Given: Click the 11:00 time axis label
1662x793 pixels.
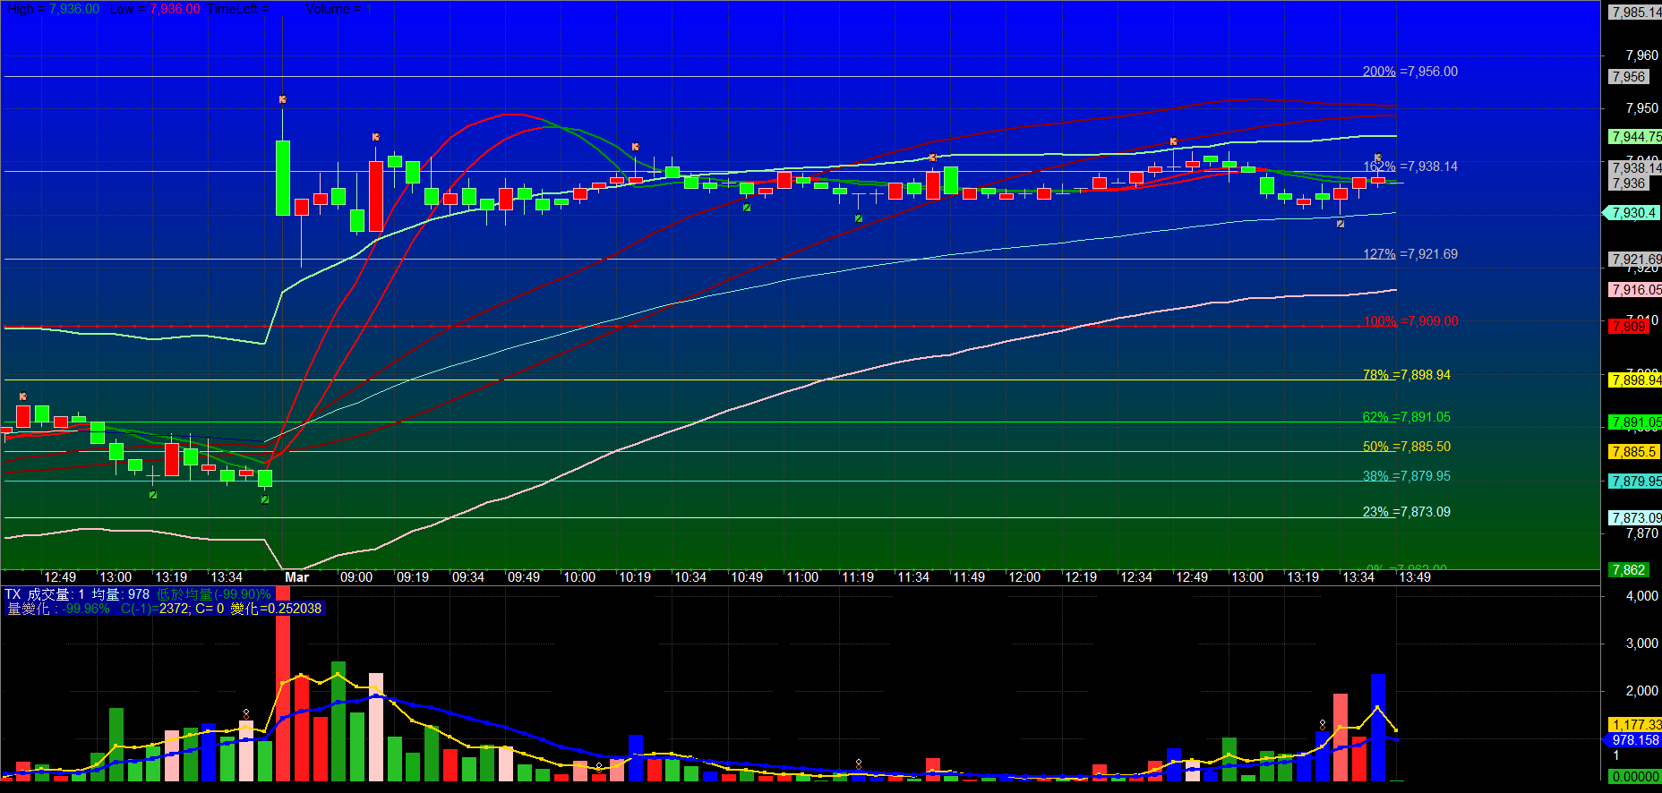Looking at the screenshot, I should 802,577.
